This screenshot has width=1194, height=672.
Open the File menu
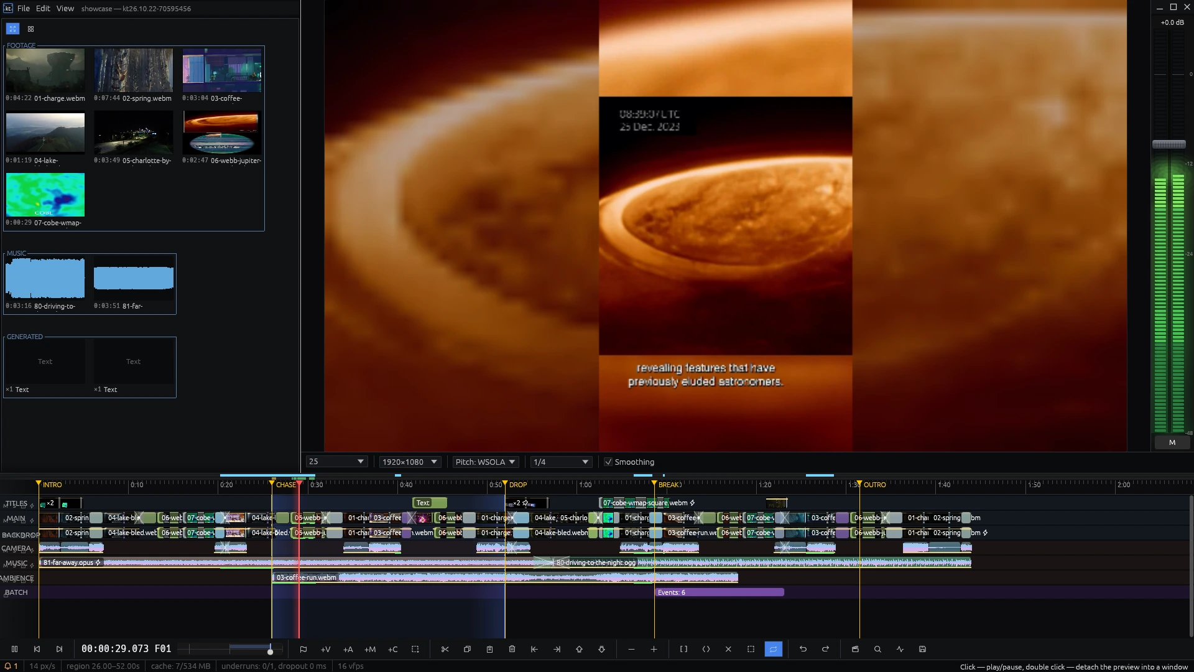[x=24, y=8]
